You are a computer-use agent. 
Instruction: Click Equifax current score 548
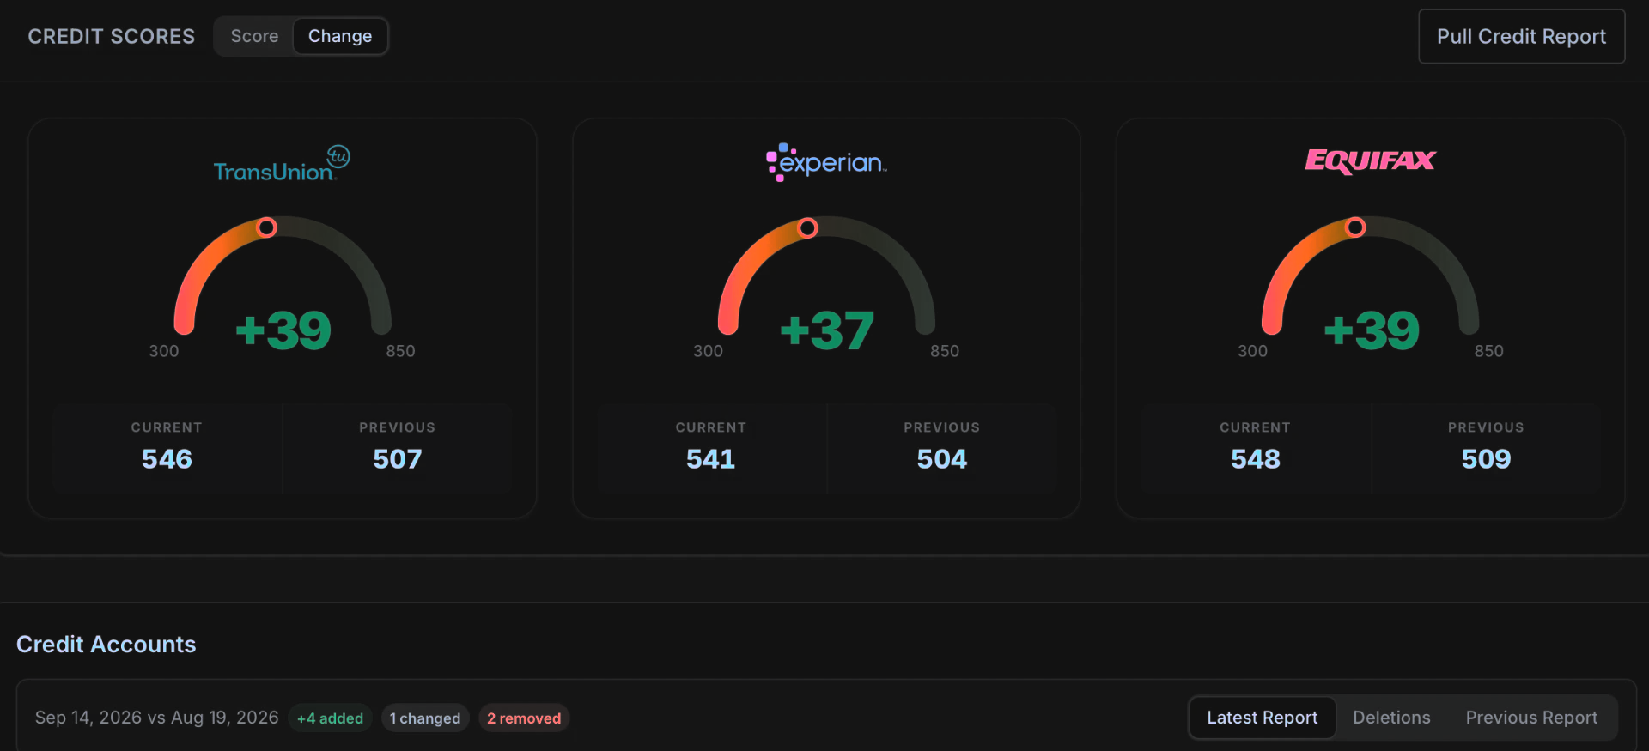click(1256, 459)
